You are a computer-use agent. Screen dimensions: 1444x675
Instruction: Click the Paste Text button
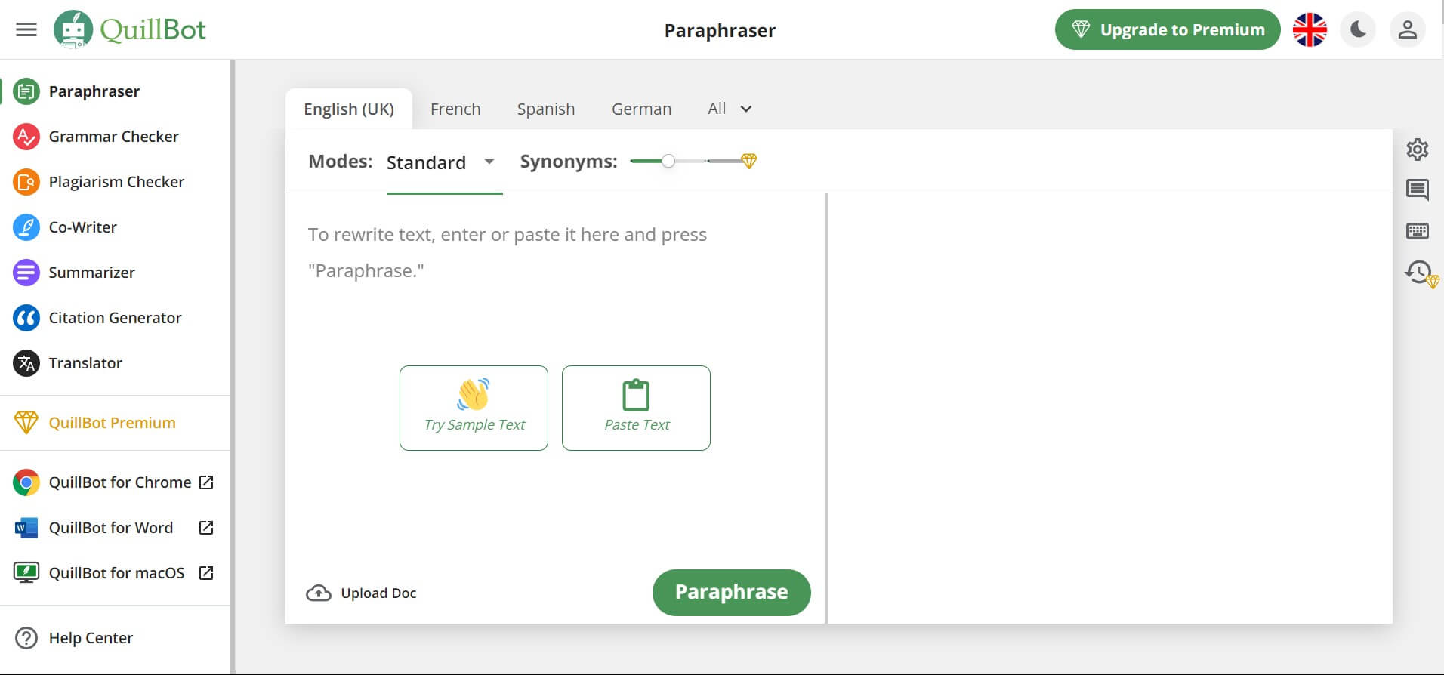tap(636, 408)
